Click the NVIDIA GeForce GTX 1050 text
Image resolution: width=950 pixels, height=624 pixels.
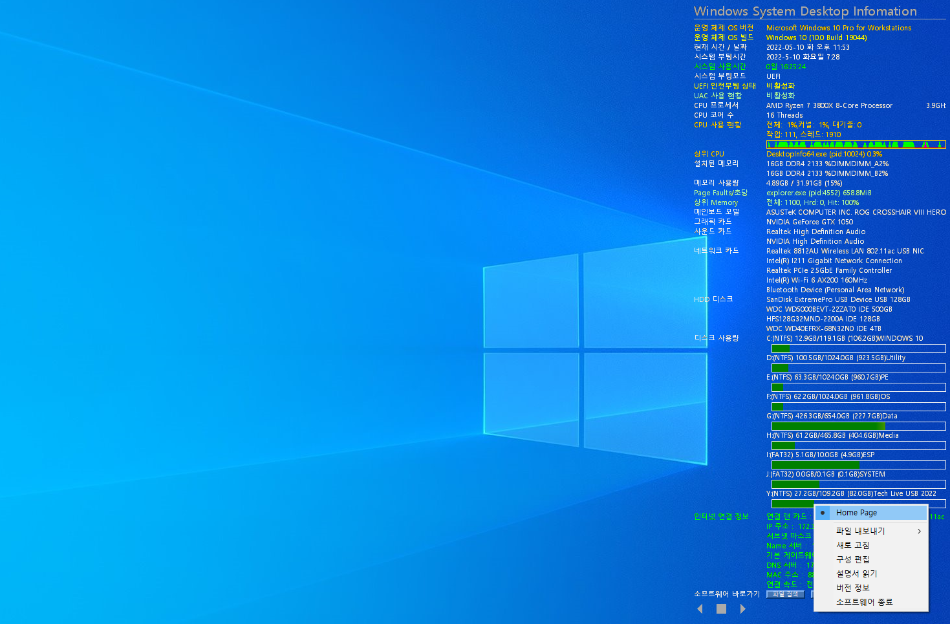click(x=810, y=222)
